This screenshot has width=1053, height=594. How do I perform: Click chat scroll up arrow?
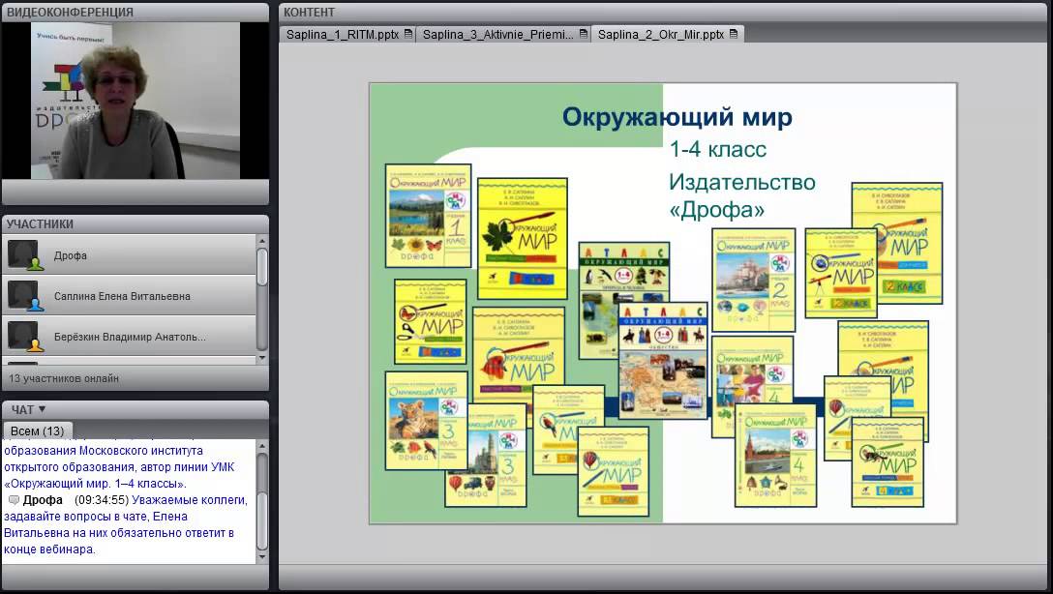[262, 446]
